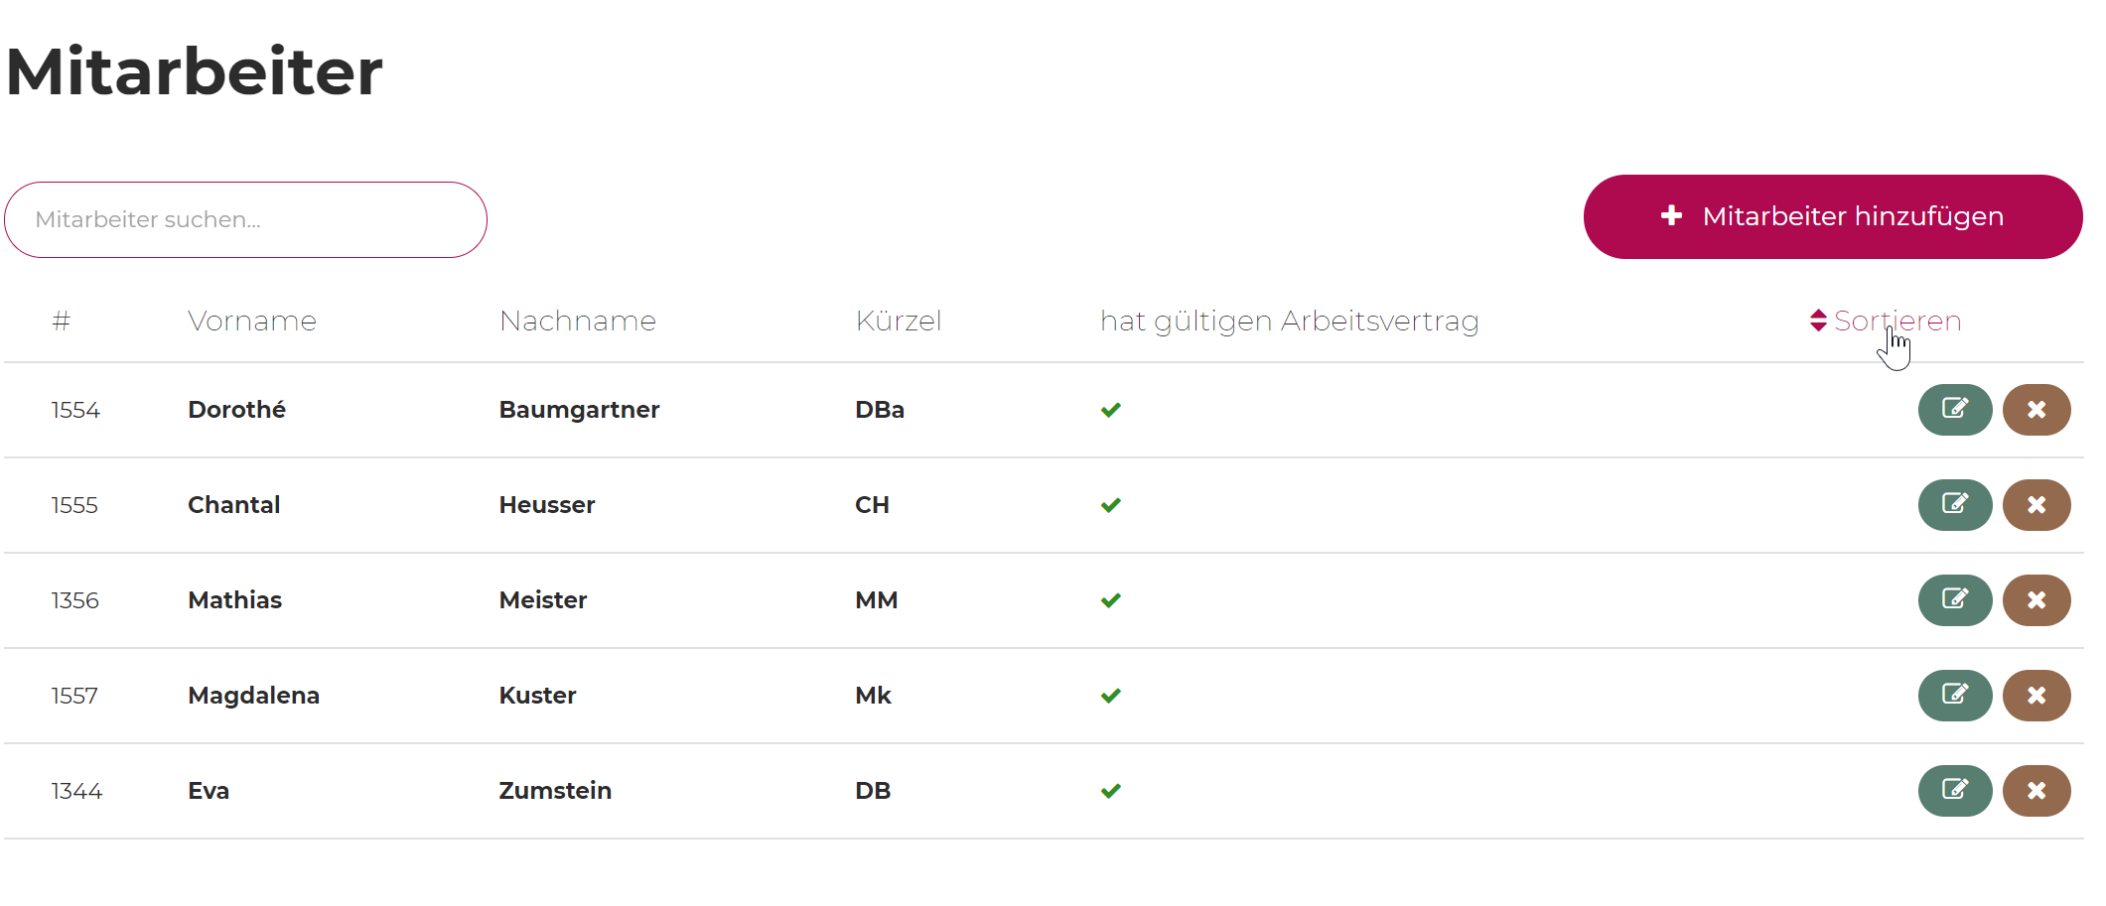
Task: Delete Magdalena Kuster's record
Action: tap(2036, 696)
